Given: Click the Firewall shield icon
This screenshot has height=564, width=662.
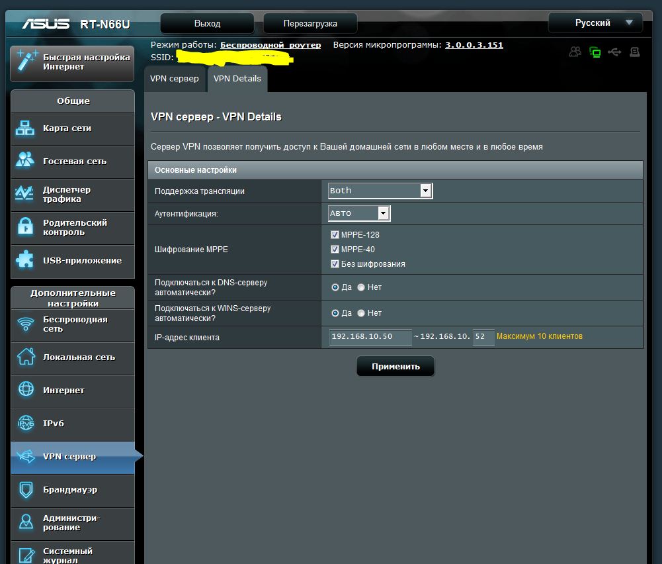Looking at the screenshot, I should (x=26, y=489).
